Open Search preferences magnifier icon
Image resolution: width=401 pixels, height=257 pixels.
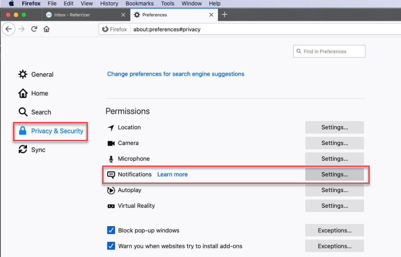23,112
